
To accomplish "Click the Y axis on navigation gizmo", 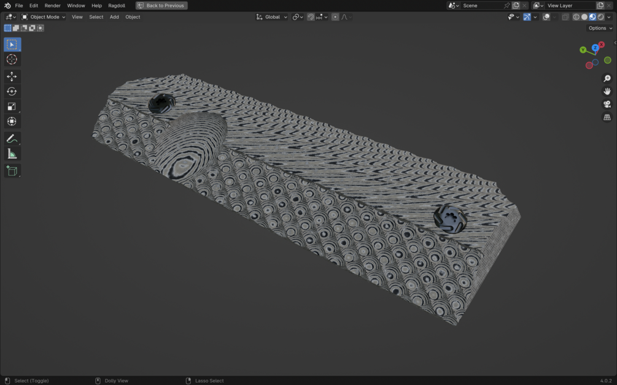I will pyautogui.click(x=583, y=50).
